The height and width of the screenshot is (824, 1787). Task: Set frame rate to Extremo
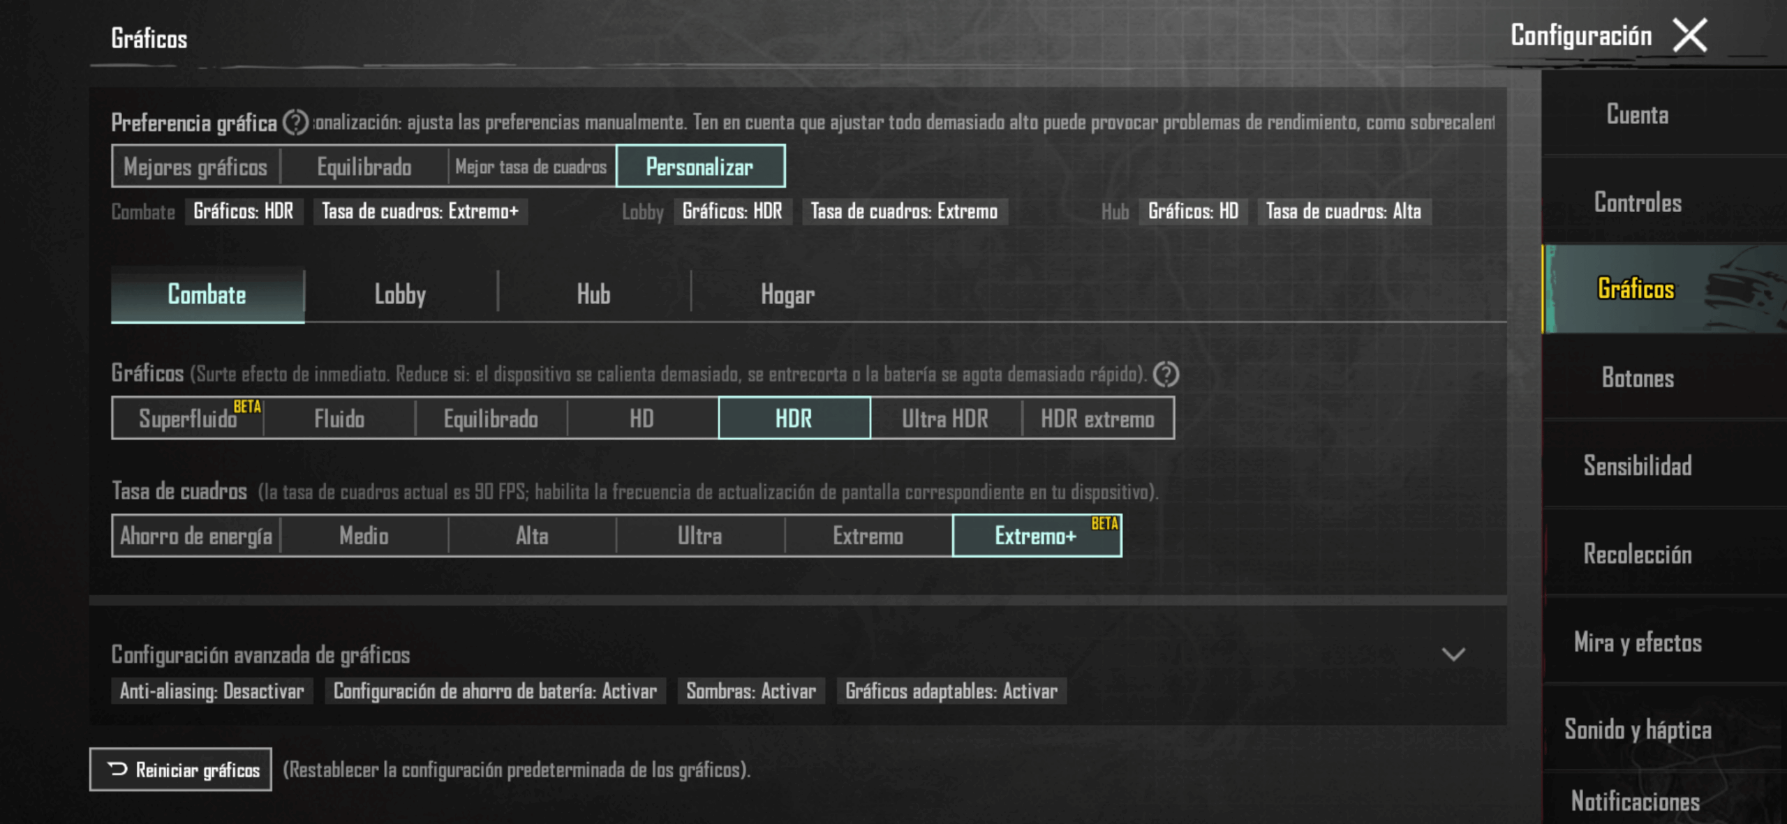[868, 536]
